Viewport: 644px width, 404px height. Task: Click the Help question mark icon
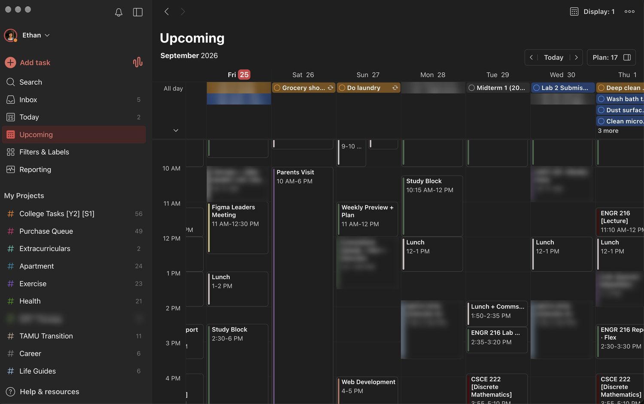(x=10, y=392)
